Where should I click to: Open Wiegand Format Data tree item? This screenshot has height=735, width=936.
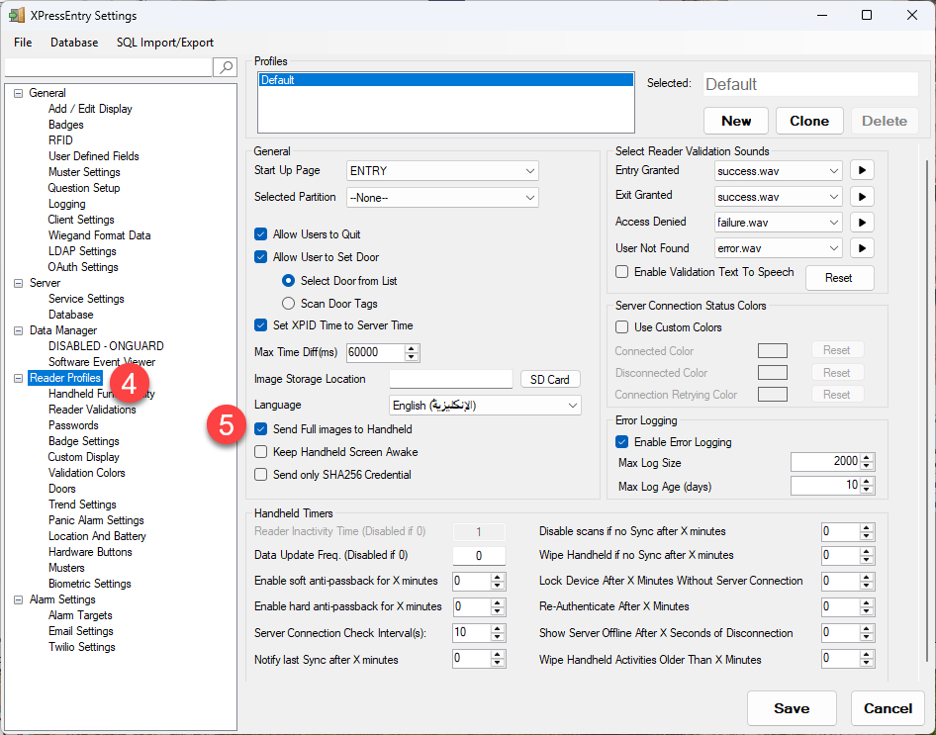pos(99,235)
